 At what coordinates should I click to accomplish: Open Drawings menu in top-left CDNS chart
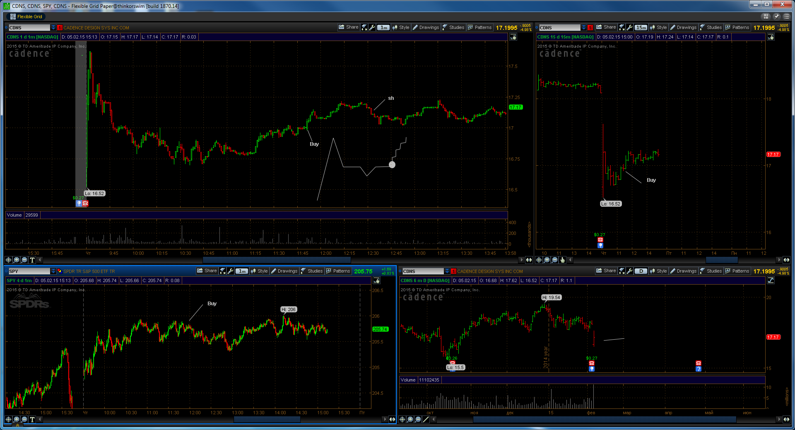tap(426, 27)
